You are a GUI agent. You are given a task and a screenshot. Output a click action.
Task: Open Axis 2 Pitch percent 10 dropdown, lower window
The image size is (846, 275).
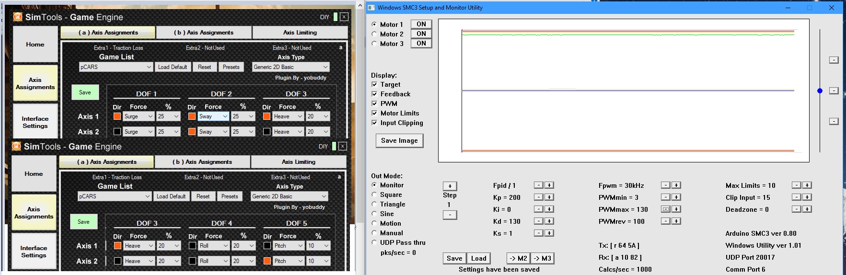pyautogui.click(x=318, y=261)
